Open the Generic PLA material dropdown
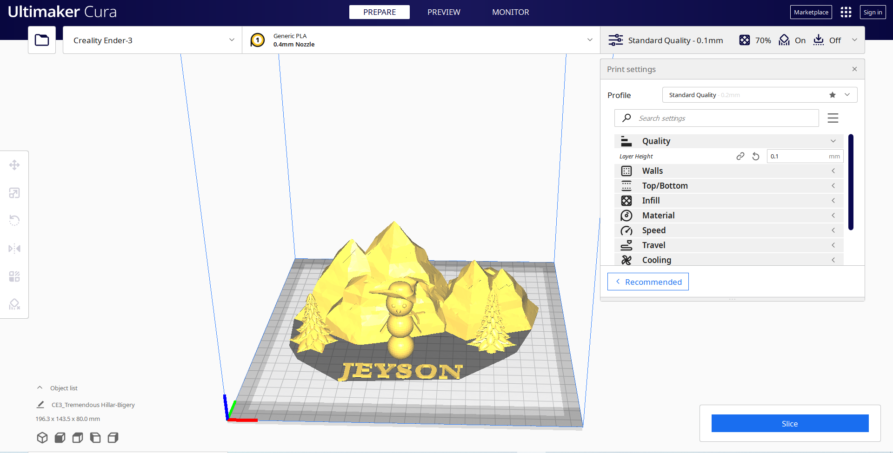Viewport: 893px width, 453px height. (x=421, y=40)
